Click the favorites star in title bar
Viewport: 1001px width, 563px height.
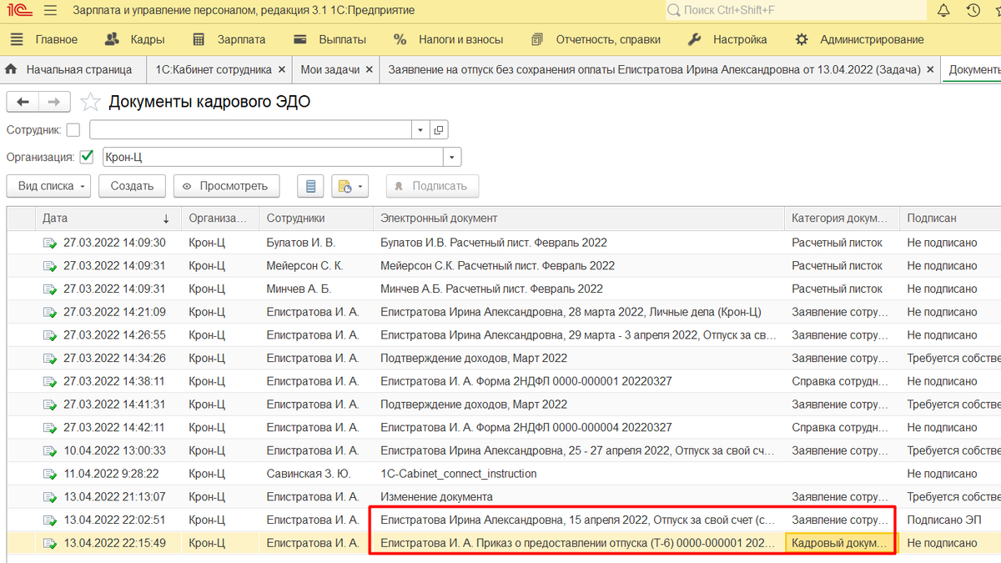coord(998,11)
